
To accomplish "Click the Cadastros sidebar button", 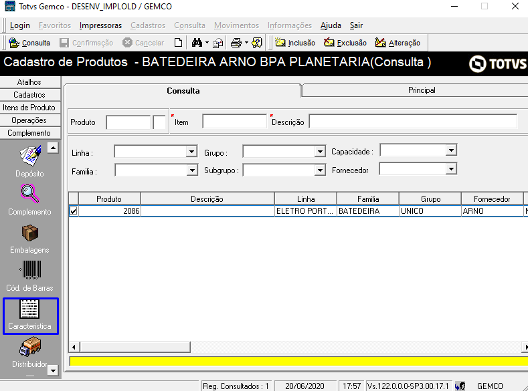I will (29, 95).
